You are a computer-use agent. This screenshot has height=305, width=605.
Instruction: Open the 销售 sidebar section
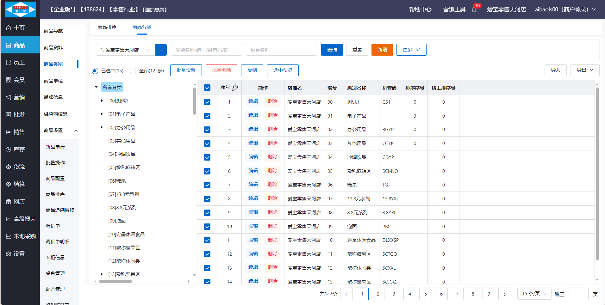tap(20, 132)
